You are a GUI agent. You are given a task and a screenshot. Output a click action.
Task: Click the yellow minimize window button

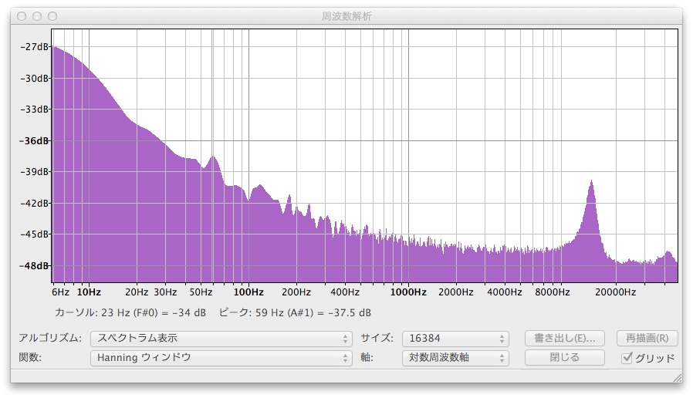pyautogui.click(x=37, y=16)
